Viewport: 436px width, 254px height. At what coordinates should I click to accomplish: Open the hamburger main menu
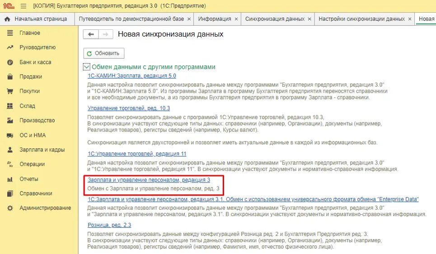(23, 6)
